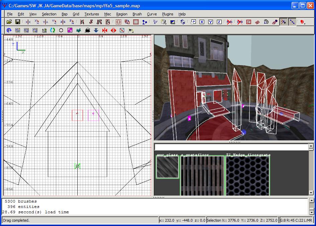Open a map with the folder icon
Viewport: 316px width, 226px height.
9,22
